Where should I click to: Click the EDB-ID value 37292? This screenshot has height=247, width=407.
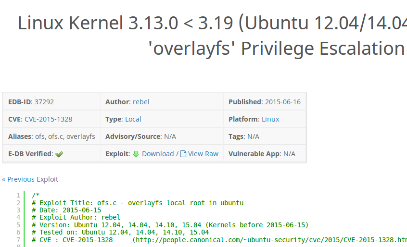tap(44, 102)
